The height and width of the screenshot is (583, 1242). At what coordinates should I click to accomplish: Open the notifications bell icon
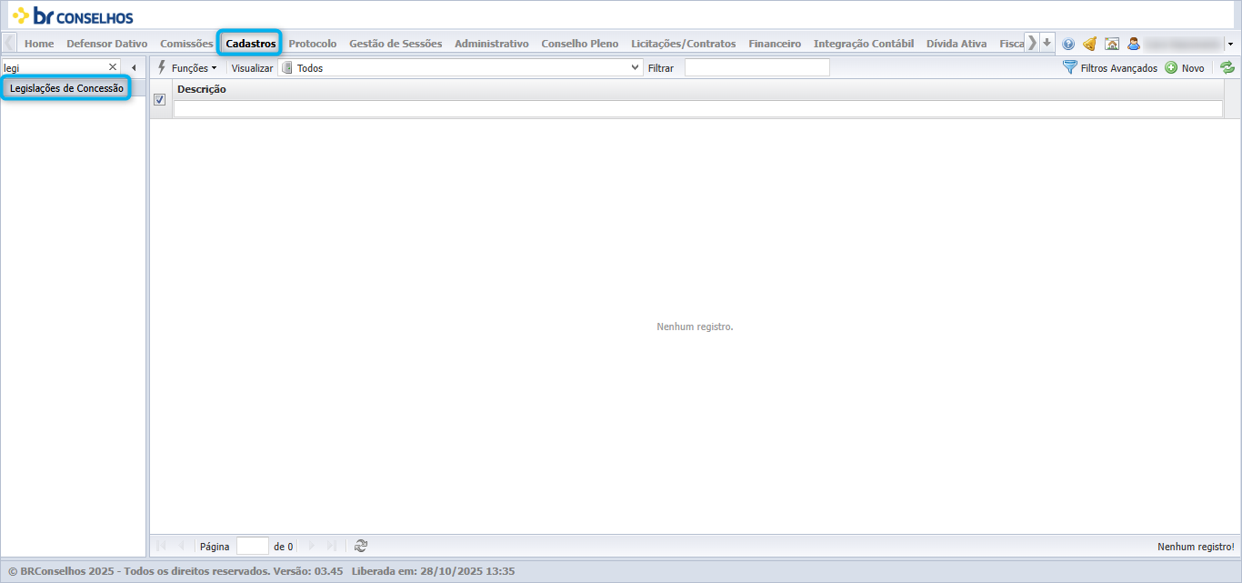click(x=1089, y=44)
